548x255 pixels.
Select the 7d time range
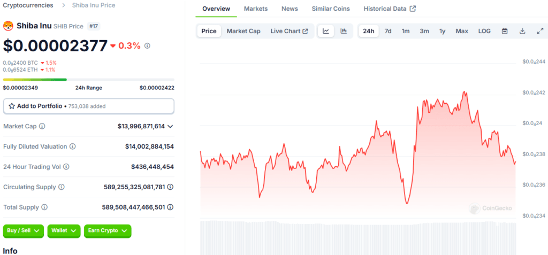(388, 31)
